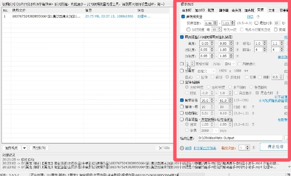Open the options gear icon
This screenshot has height=176, width=291.
pos(182,148)
